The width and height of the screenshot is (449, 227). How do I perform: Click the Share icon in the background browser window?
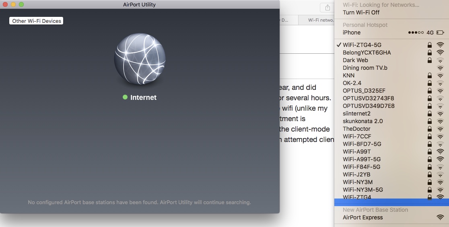point(327,8)
